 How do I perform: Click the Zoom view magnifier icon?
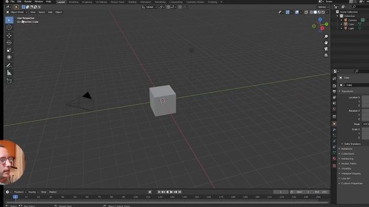point(326,36)
